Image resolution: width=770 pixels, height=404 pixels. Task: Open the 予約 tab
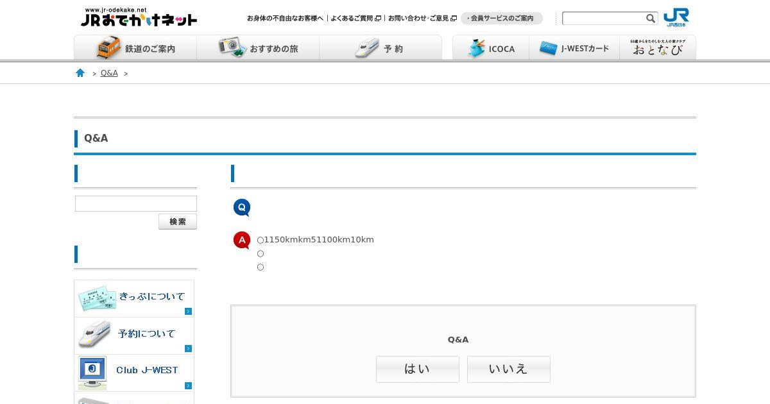[381, 48]
